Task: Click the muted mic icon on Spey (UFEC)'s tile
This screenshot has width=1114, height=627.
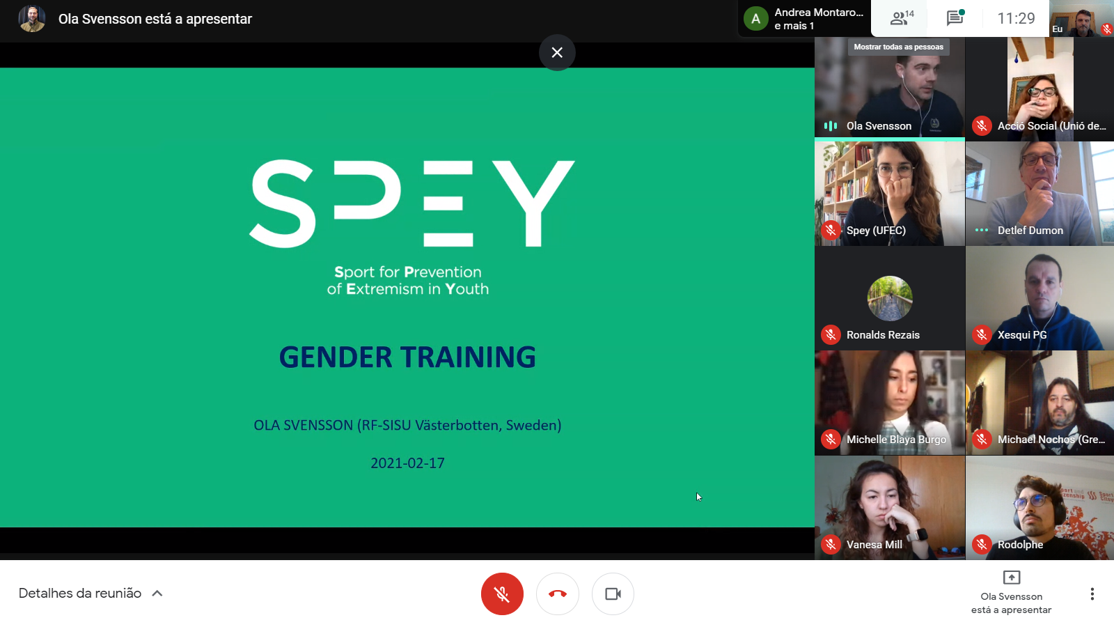Action: (x=831, y=230)
